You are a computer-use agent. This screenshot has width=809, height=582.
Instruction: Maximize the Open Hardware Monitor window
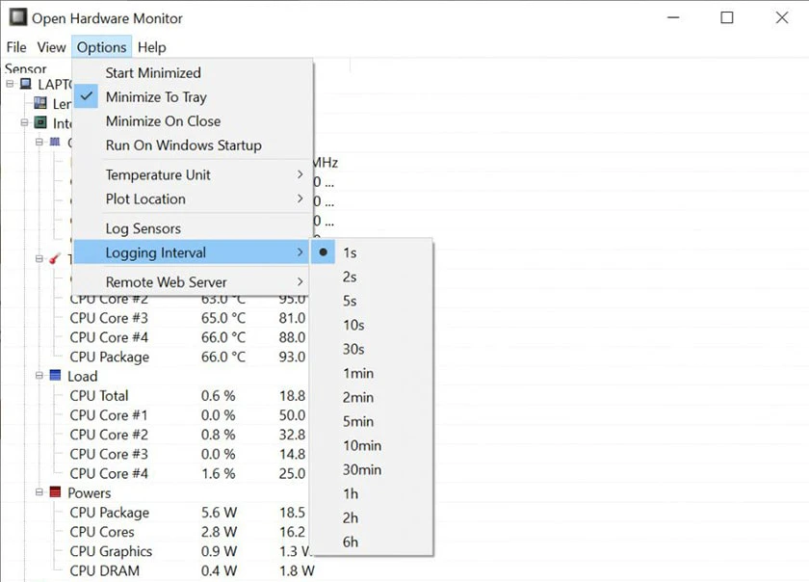tap(727, 17)
